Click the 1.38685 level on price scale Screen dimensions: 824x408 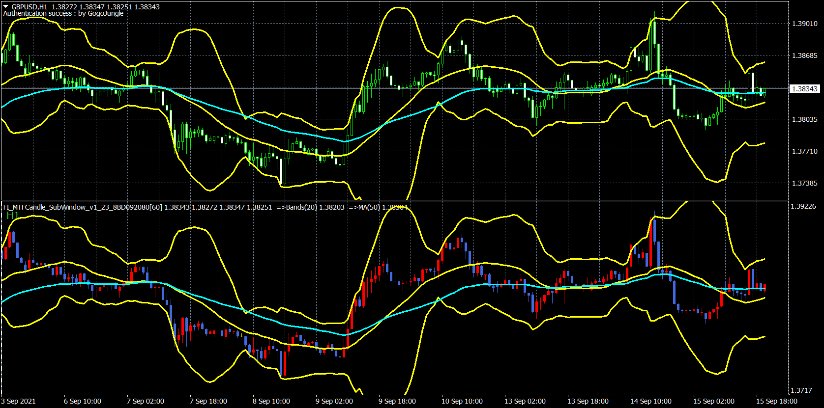[x=805, y=55]
